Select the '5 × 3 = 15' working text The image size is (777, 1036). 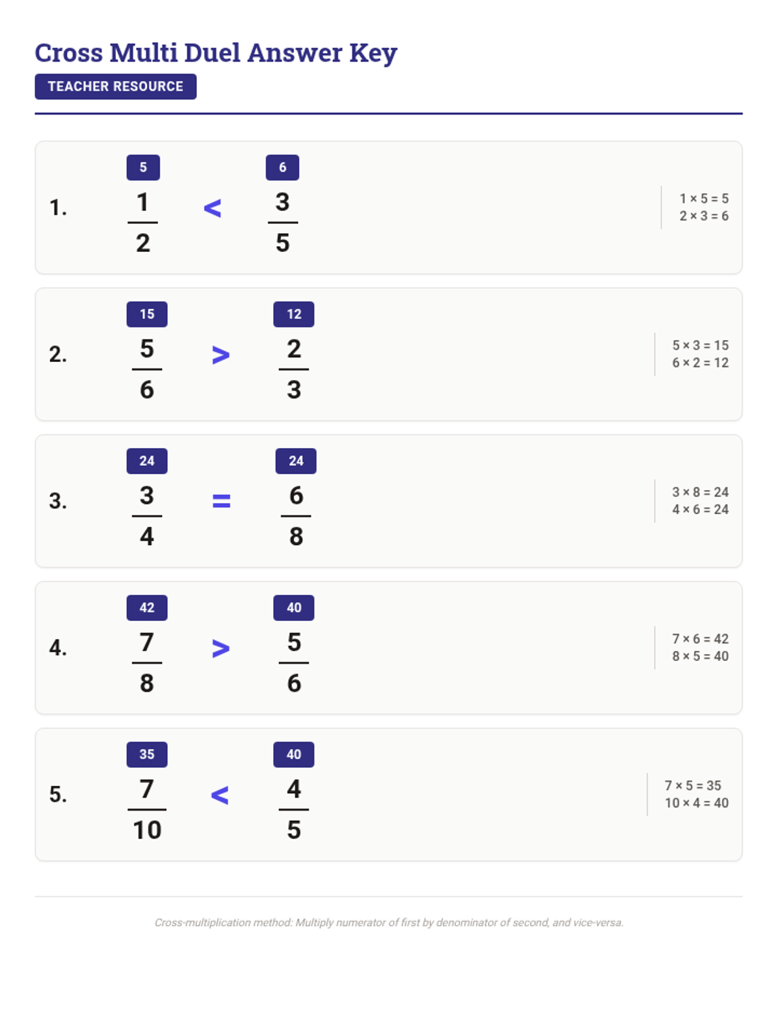700,346
